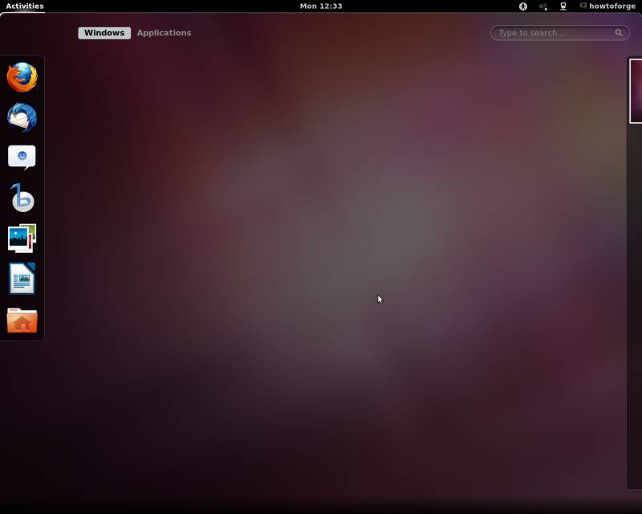Select the workspace thumbnail on right edge

[x=636, y=91]
